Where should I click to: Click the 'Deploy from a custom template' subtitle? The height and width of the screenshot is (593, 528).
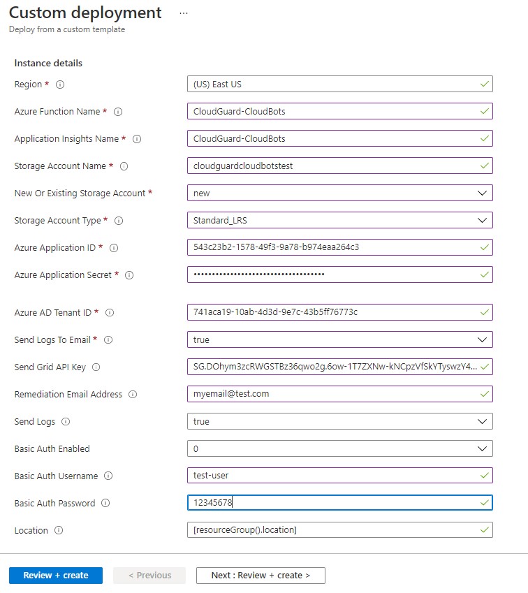(67, 29)
